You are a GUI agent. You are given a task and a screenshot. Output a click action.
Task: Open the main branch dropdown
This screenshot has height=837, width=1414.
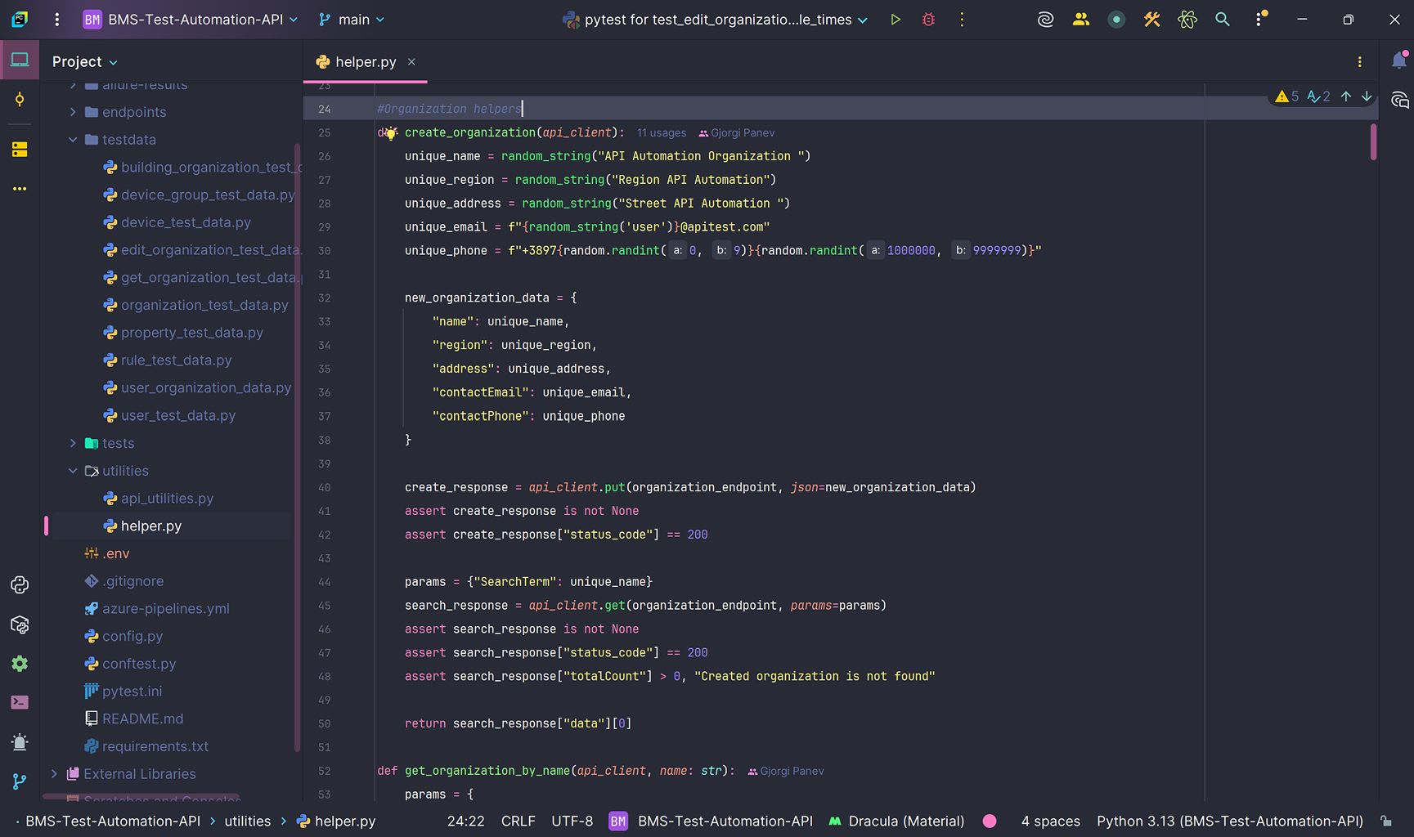pos(351,19)
